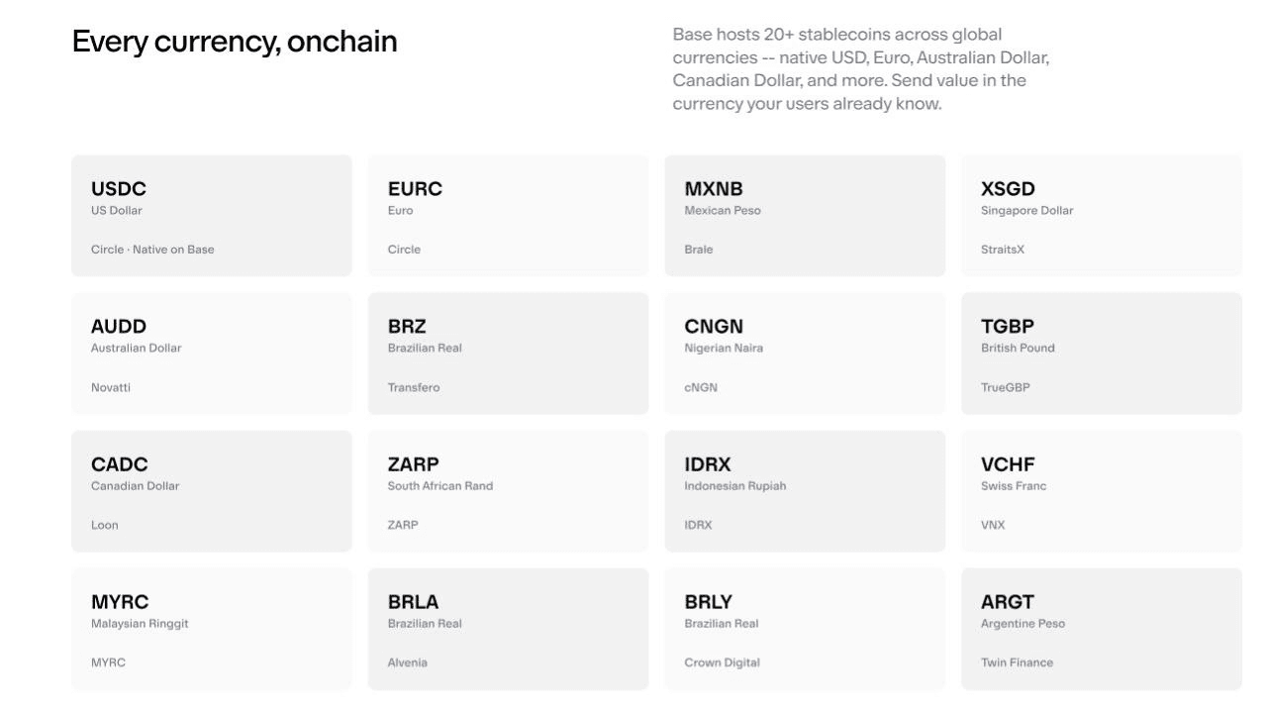
Task: Click the "Circle · Native on Base" text
Action: tap(152, 250)
